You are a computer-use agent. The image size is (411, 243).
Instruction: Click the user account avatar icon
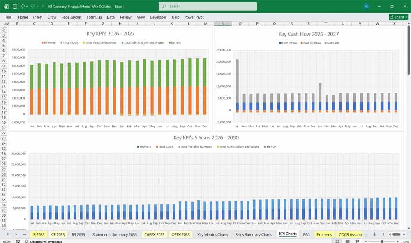(367, 6)
